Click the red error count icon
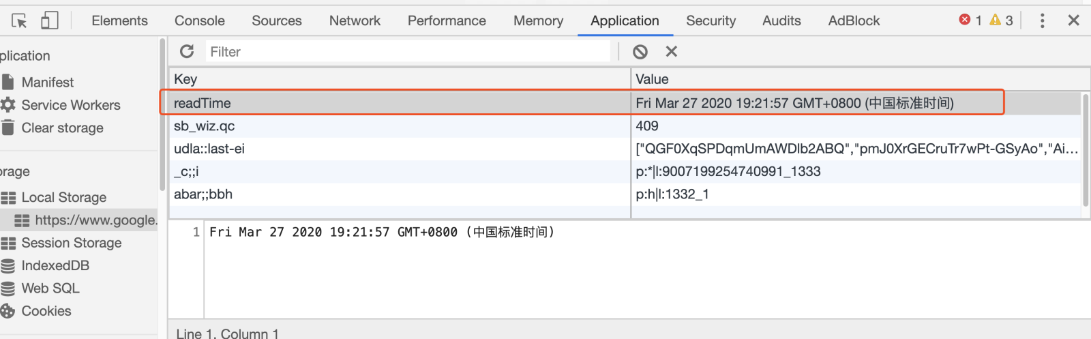The width and height of the screenshot is (1091, 339). (x=965, y=20)
